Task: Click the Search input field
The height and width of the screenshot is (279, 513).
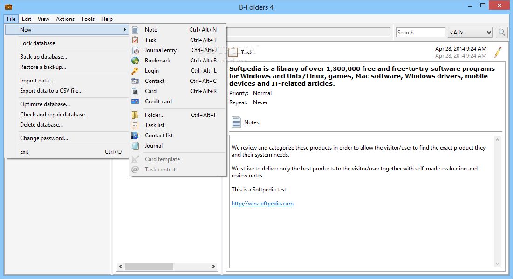Action: click(420, 33)
